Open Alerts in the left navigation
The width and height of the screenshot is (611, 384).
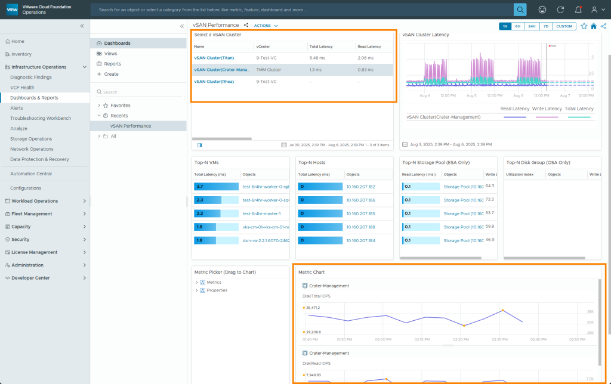coord(17,108)
